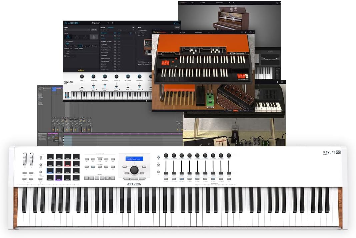Go to previous preset in the VOX window
The width and height of the screenshot is (356, 238).
click(x=209, y=32)
